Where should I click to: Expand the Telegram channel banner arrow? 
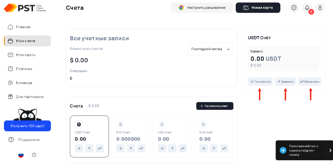(330, 151)
